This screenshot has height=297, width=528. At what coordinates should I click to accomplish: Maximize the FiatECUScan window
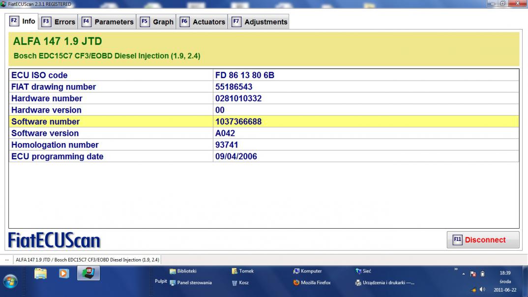coord(502,4)
